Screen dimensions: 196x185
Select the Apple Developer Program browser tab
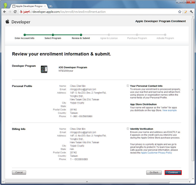tap(29, 6)
